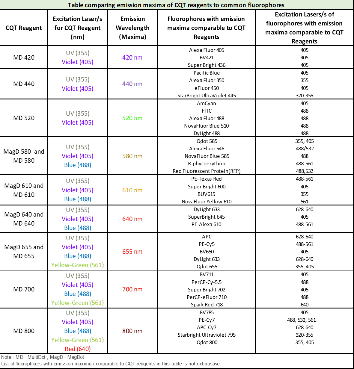The width and height of the screenshot is (354, 369).
Task: Click the green '520 nm' emission value
Action: click(x=132, y=118)
